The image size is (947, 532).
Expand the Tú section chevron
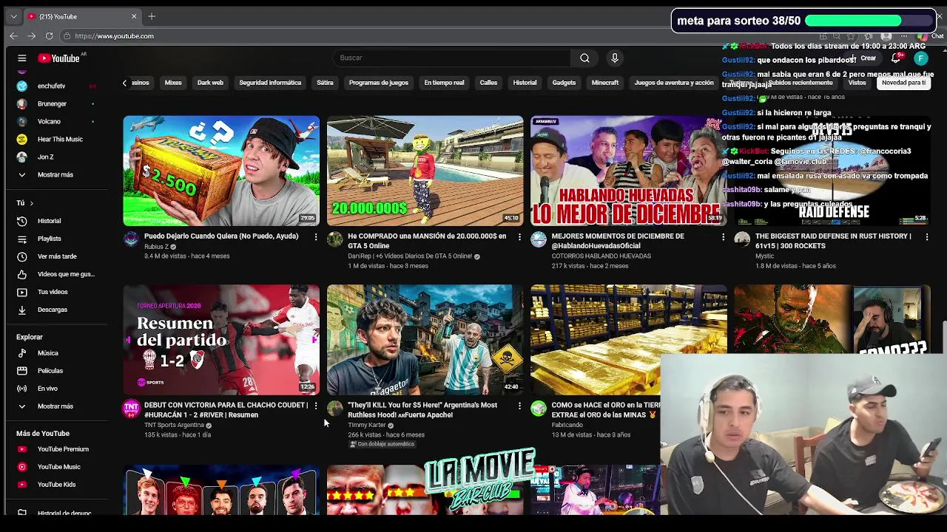[x=32, y=203]
